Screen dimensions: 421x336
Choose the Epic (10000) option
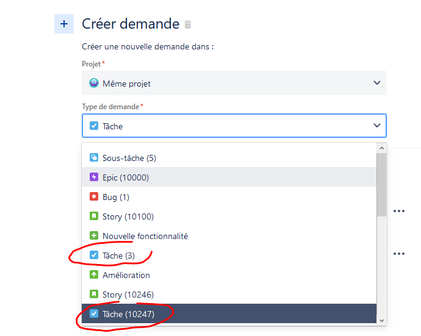[x=229, y=177]
